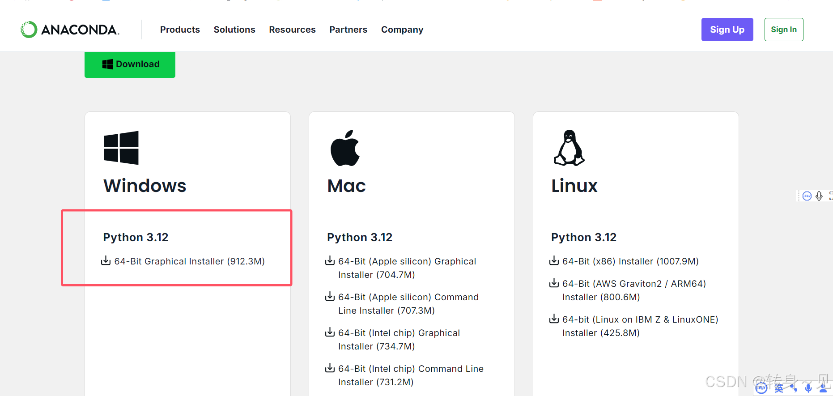Image resolution: width=833 pixels, height=396 pixels.
Task: Download Apple silicon Command Line Installer (707.3M)
Action: (408, 304)
